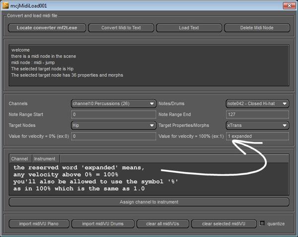Click the Value for velocity = 100% field
The image size is (298, 237).
(x=257, y=136)
